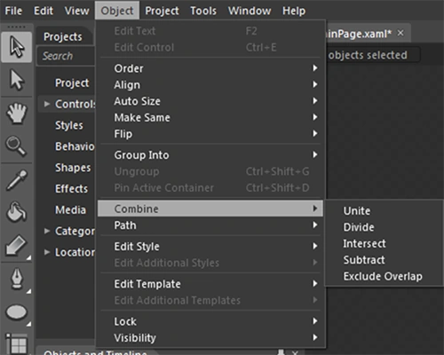Select the Gradient arrow tool
The width and height of the screenshot is (444, 355).
click(17, 246)
